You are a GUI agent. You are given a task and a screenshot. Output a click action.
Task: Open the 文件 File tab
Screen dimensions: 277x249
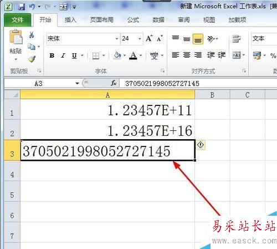pos(18,20)
